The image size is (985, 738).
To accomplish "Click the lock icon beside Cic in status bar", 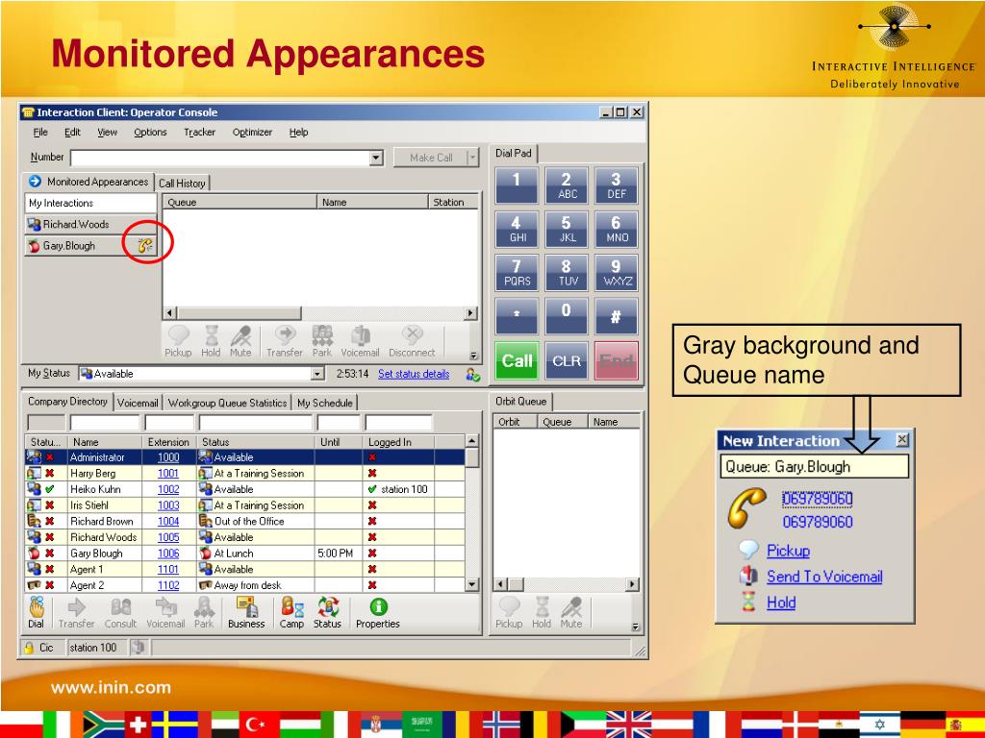I will tap(29, 648).
